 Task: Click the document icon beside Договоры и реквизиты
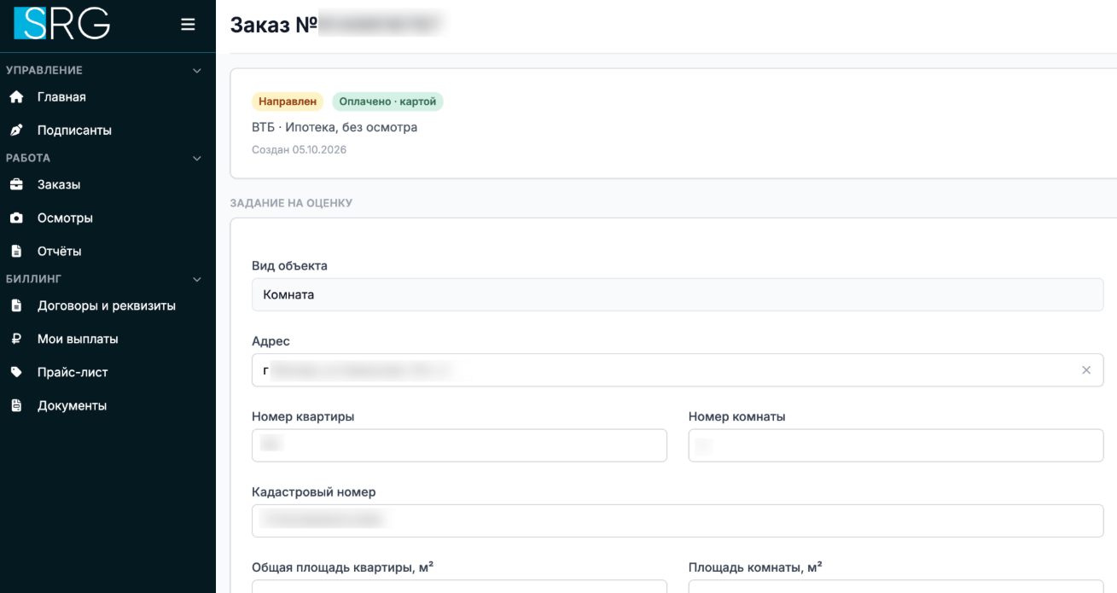tap(16, 305)
